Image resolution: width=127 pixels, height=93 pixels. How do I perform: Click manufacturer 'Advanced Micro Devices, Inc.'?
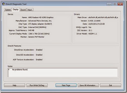pos(40,21)
